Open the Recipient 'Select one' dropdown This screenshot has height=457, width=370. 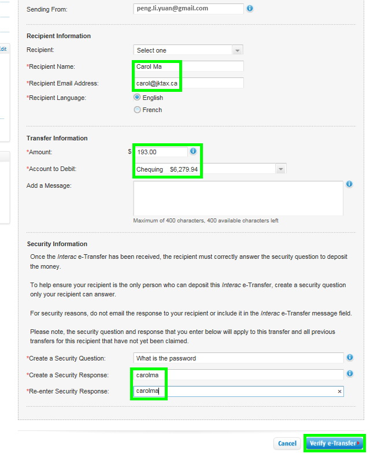188,50
